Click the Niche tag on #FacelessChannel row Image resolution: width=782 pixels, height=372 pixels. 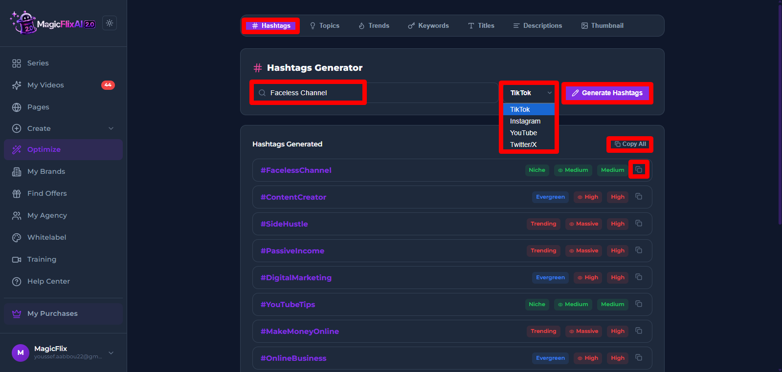[x=537, y=170]
